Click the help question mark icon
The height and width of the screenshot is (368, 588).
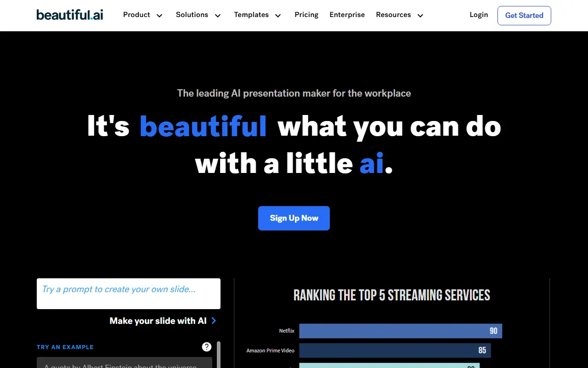click(x=207, y=347)
